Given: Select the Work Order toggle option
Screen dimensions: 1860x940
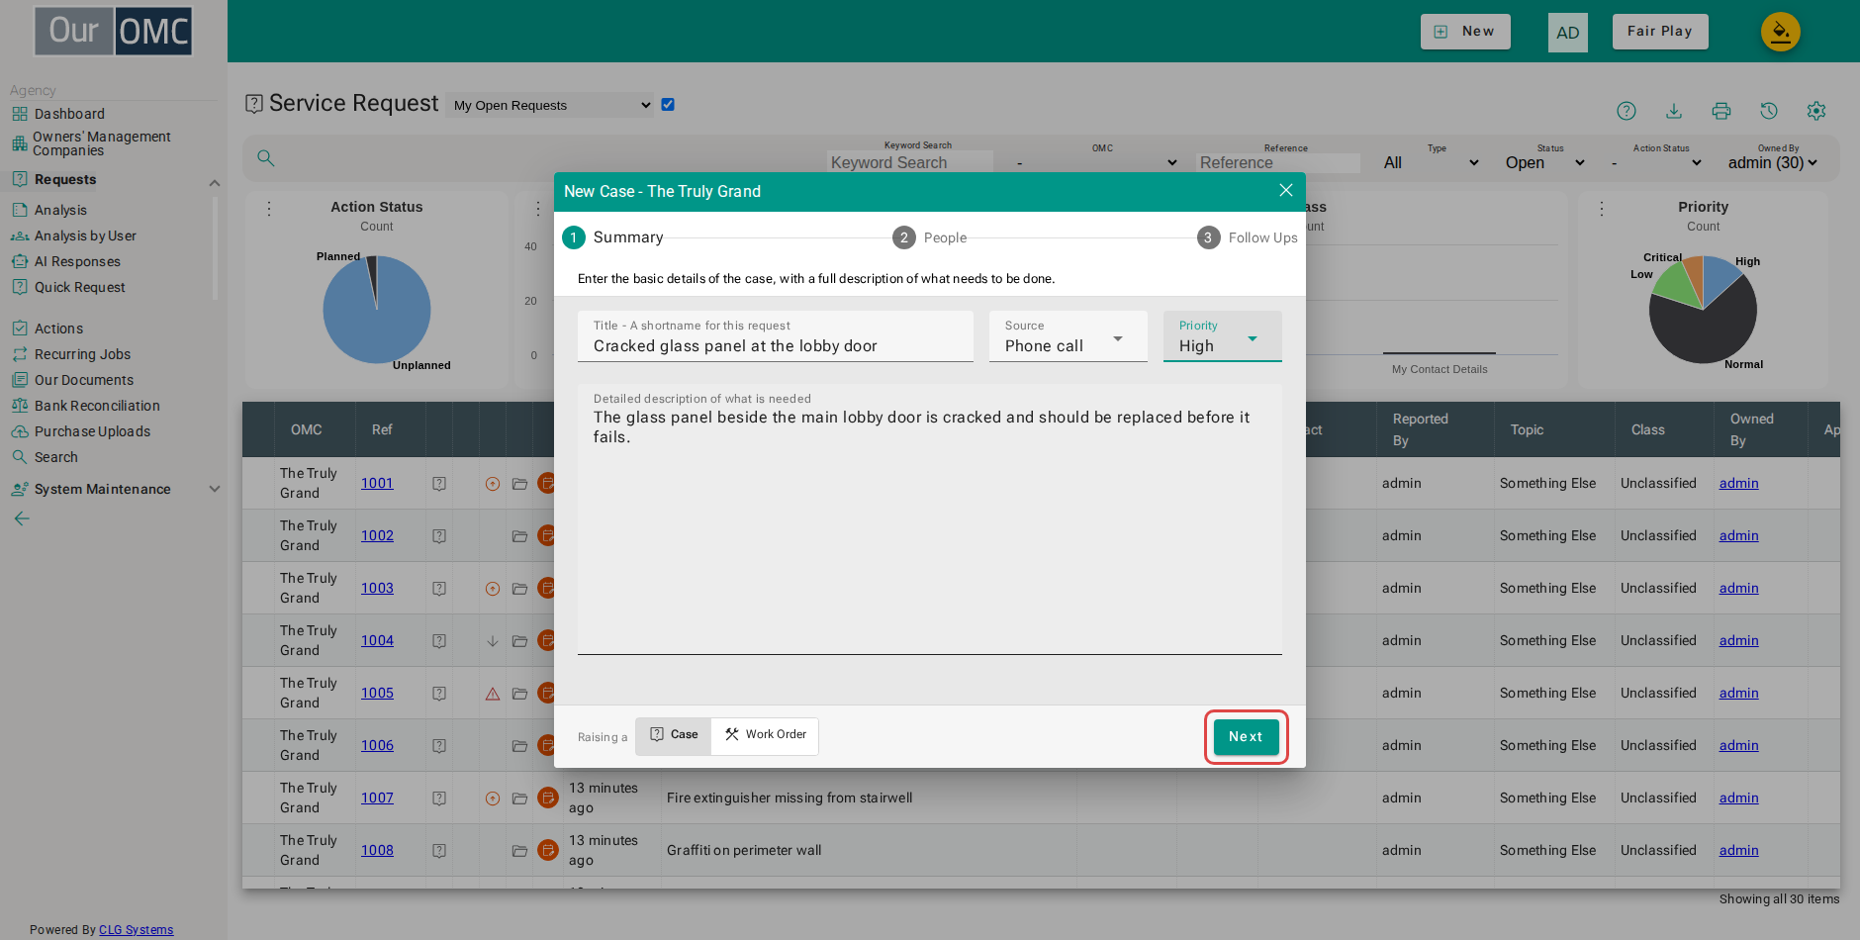Looking at the screenshot, I should [765, 735].
